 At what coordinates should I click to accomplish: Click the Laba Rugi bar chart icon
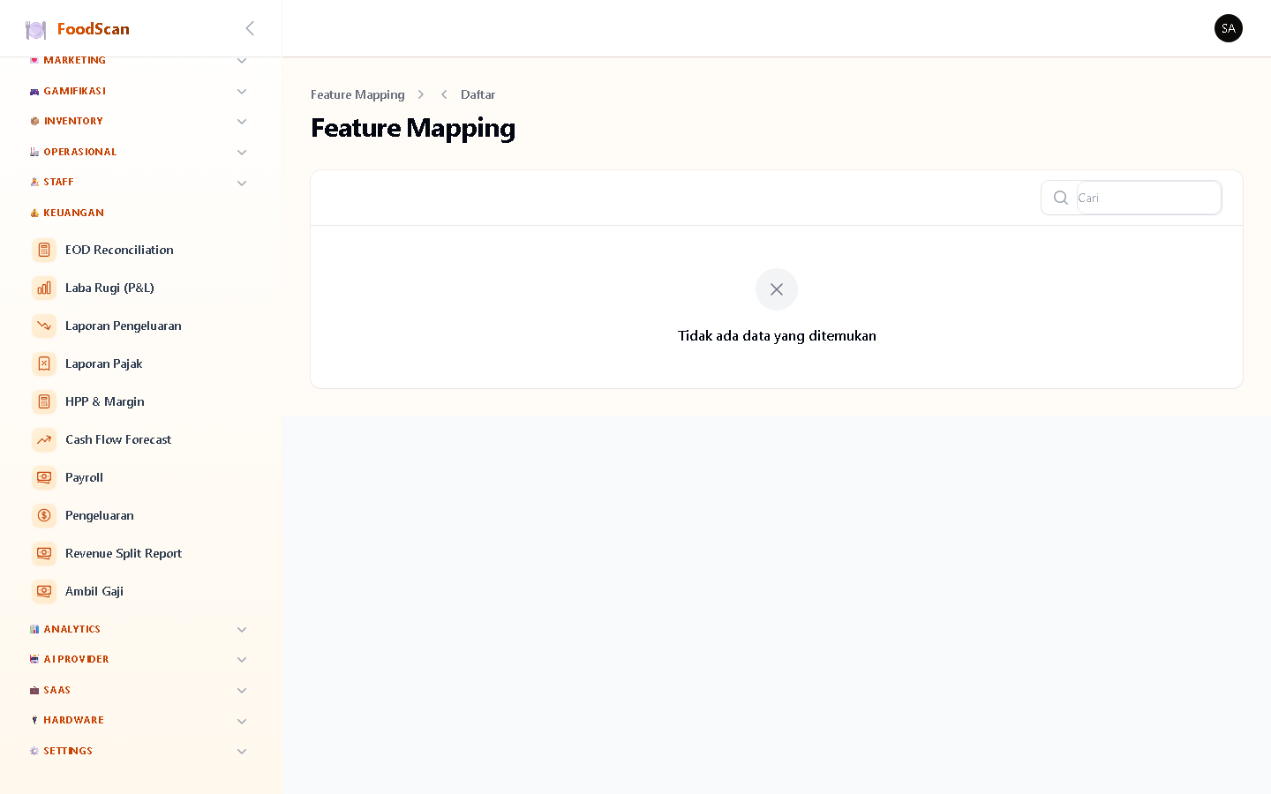click(x=44, y=288)
